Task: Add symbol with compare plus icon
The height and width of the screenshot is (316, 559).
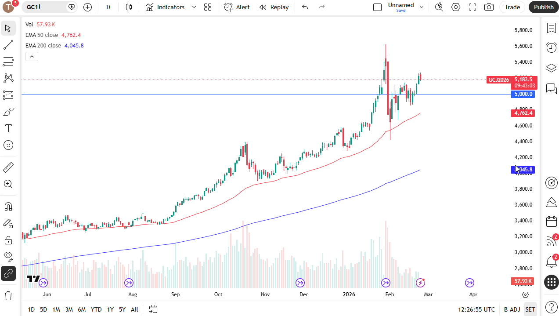Action: click(87, 7)
